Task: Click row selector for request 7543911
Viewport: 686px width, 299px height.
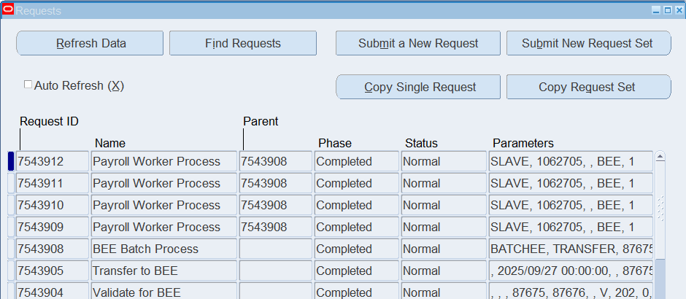Action: coord(11,183)
